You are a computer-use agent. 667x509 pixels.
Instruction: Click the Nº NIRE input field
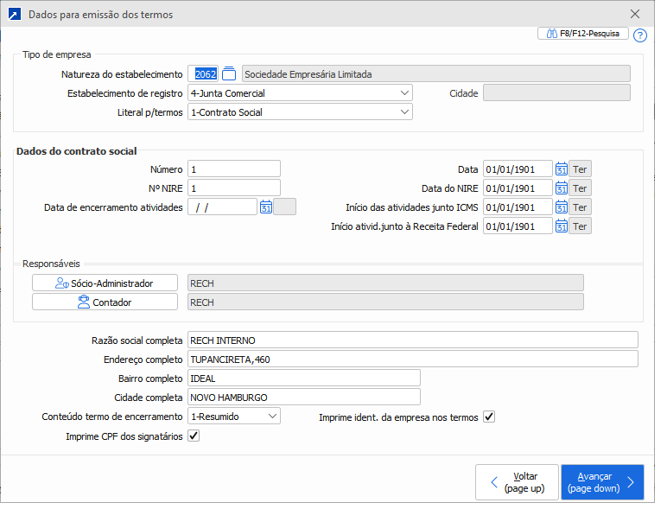point(233,188)
